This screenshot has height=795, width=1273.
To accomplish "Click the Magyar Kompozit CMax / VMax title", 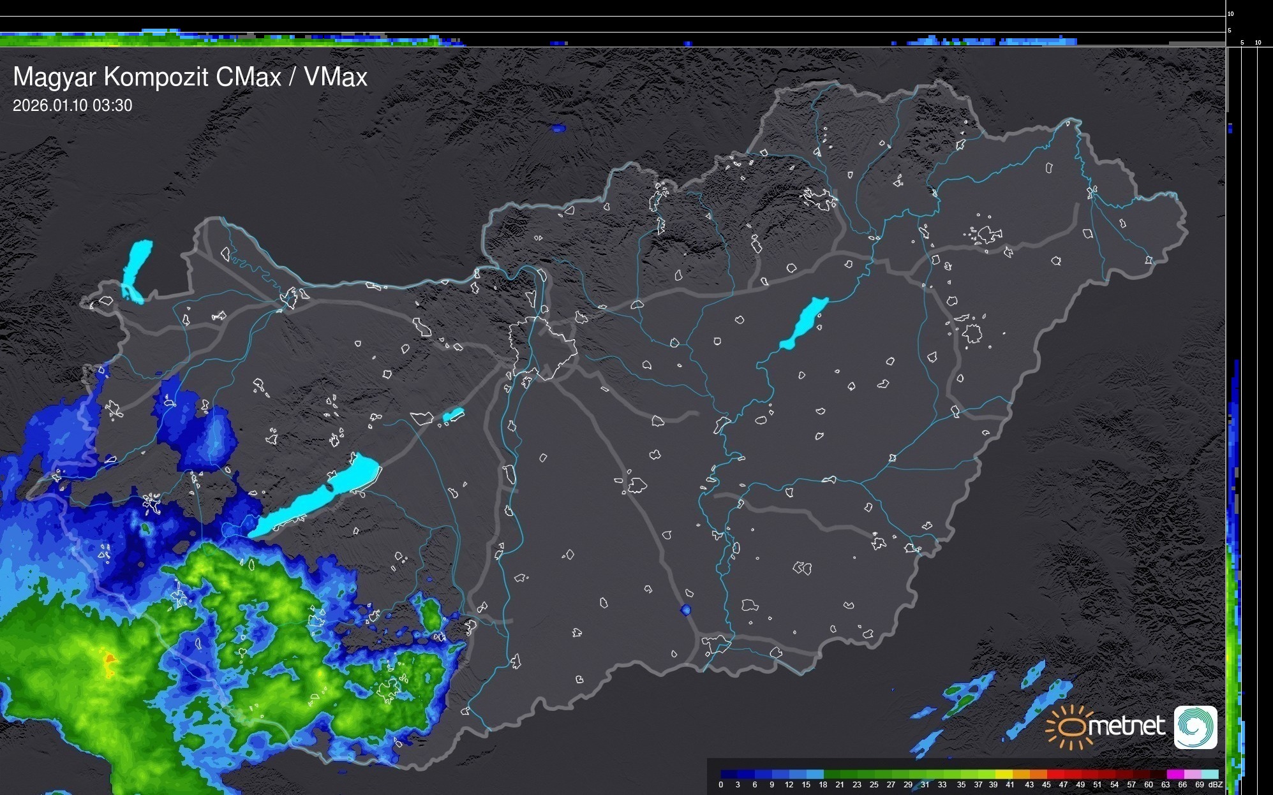I will 190,77.
